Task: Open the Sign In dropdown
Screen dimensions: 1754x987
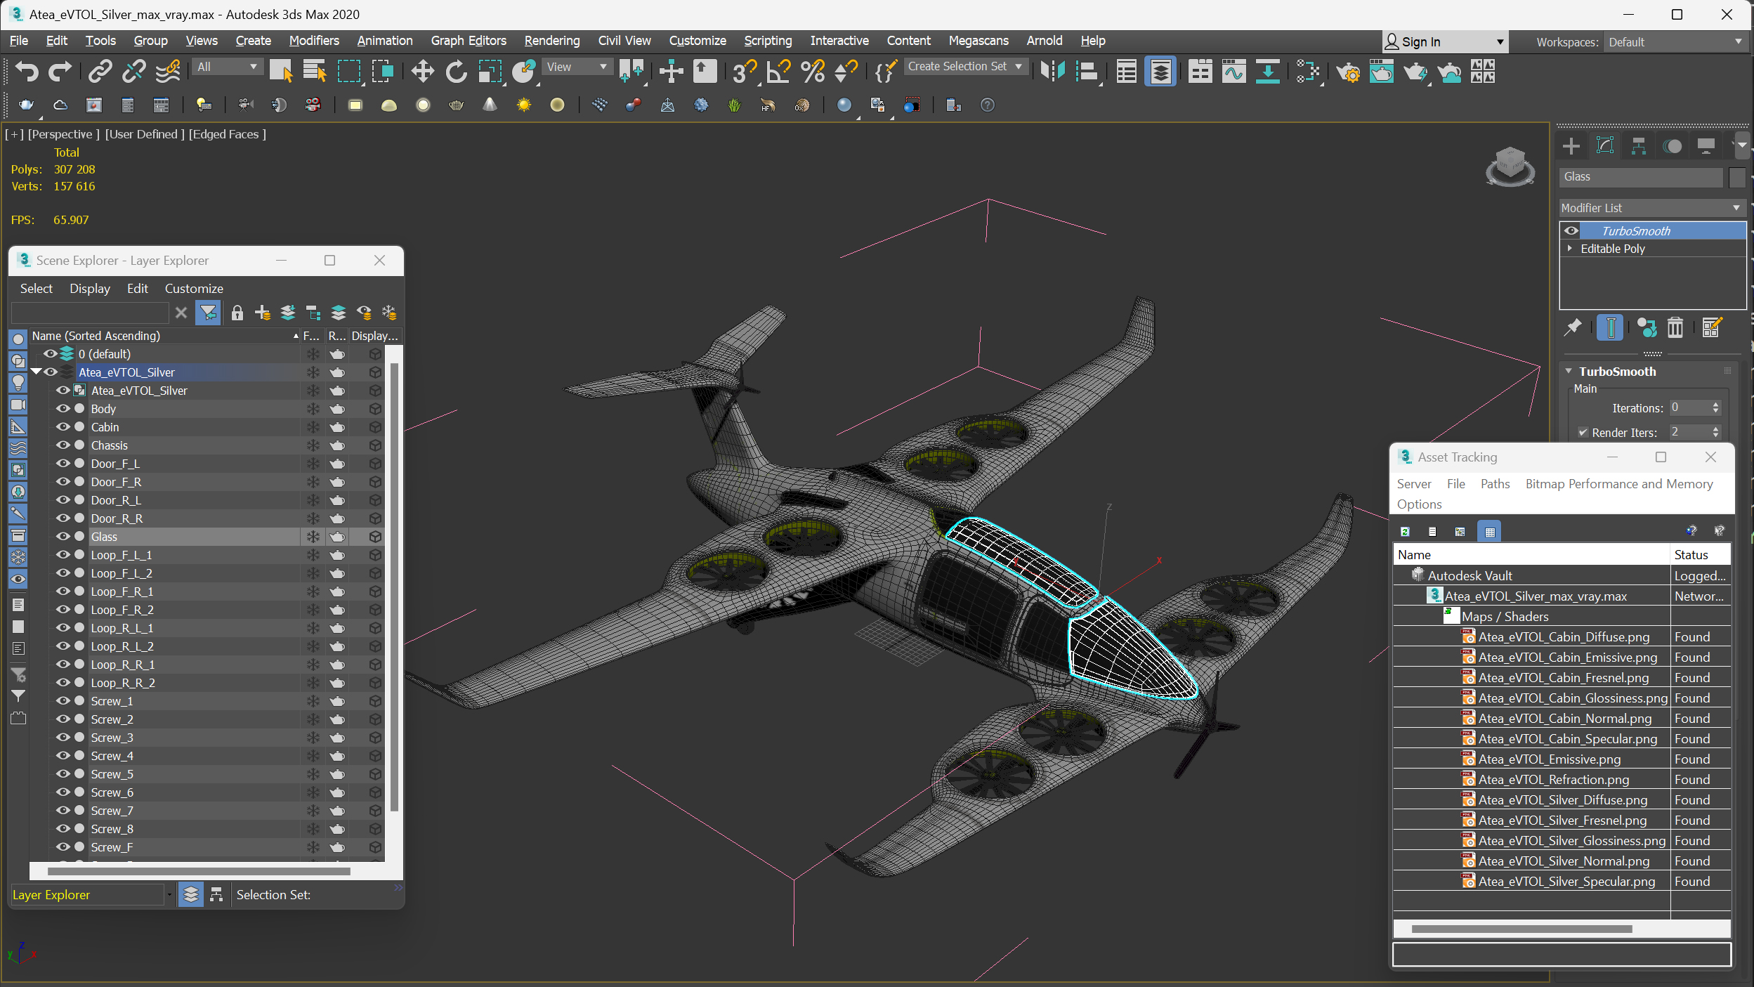Action: (x=1444, y=41)
